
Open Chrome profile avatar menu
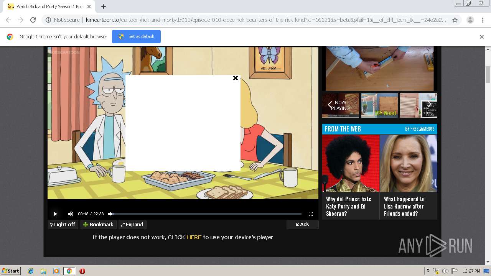click(x=470, y=20)
